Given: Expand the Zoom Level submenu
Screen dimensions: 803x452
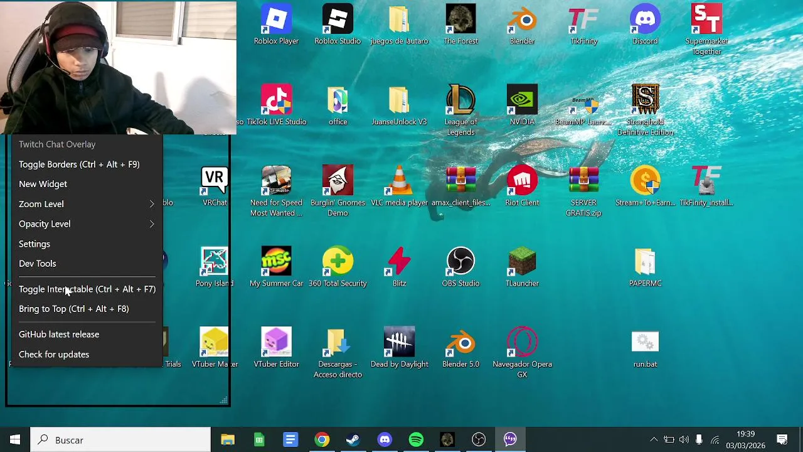Looking at the screenshot, I should [87, 204].
